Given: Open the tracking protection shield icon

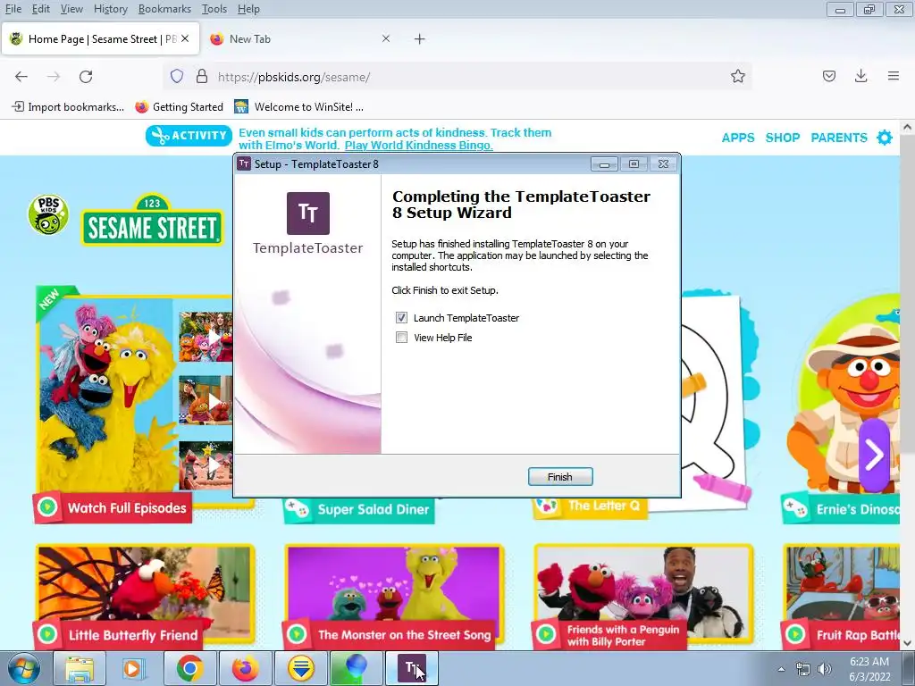Looking at the screenshot, I should pos(177,77).
